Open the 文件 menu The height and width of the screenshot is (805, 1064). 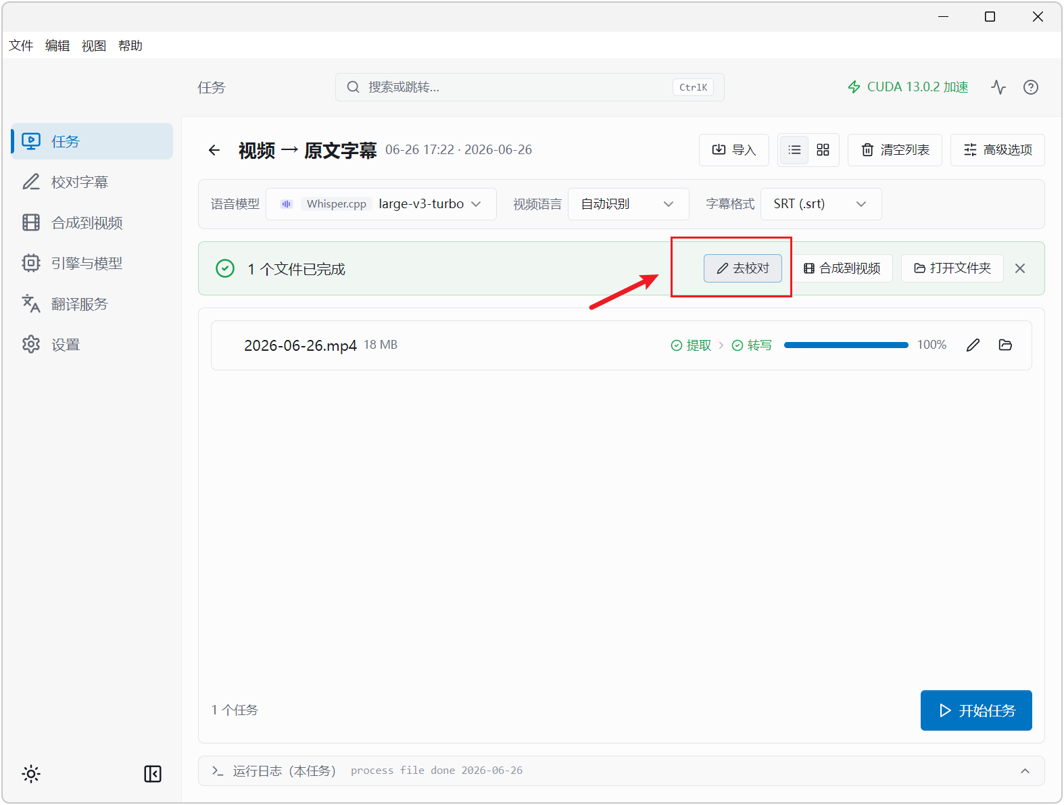pyautogui.click(x=21, y=45)
